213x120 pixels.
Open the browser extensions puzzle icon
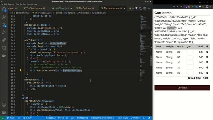[200, 7]
